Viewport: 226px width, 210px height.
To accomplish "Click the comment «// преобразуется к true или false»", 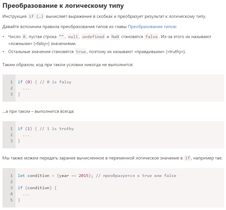I will [136, 176].
